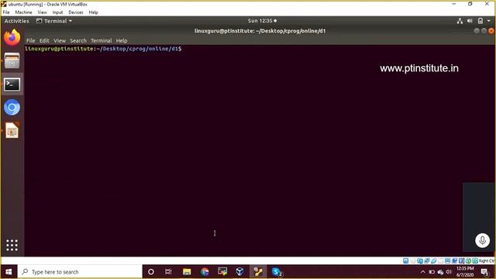
Task: Open VirtualBox File menu
Action: coord(6,12)
